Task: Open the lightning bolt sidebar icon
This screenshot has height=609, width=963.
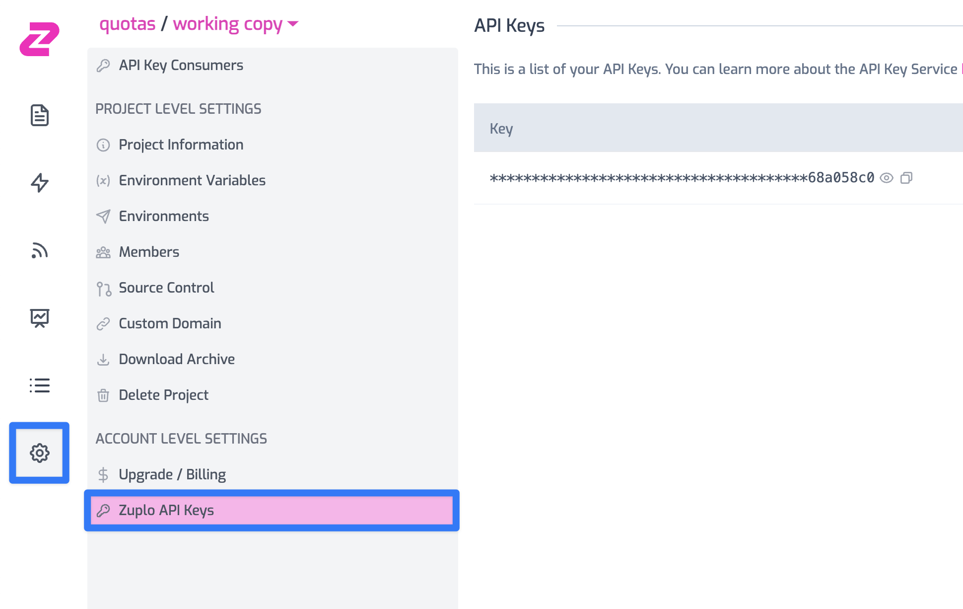Action: [39, 183]
